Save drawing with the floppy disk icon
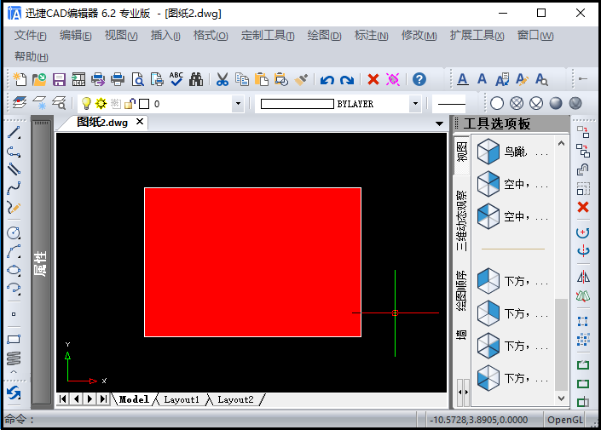The width and height of the screenshot is (601, 430). 59,79
